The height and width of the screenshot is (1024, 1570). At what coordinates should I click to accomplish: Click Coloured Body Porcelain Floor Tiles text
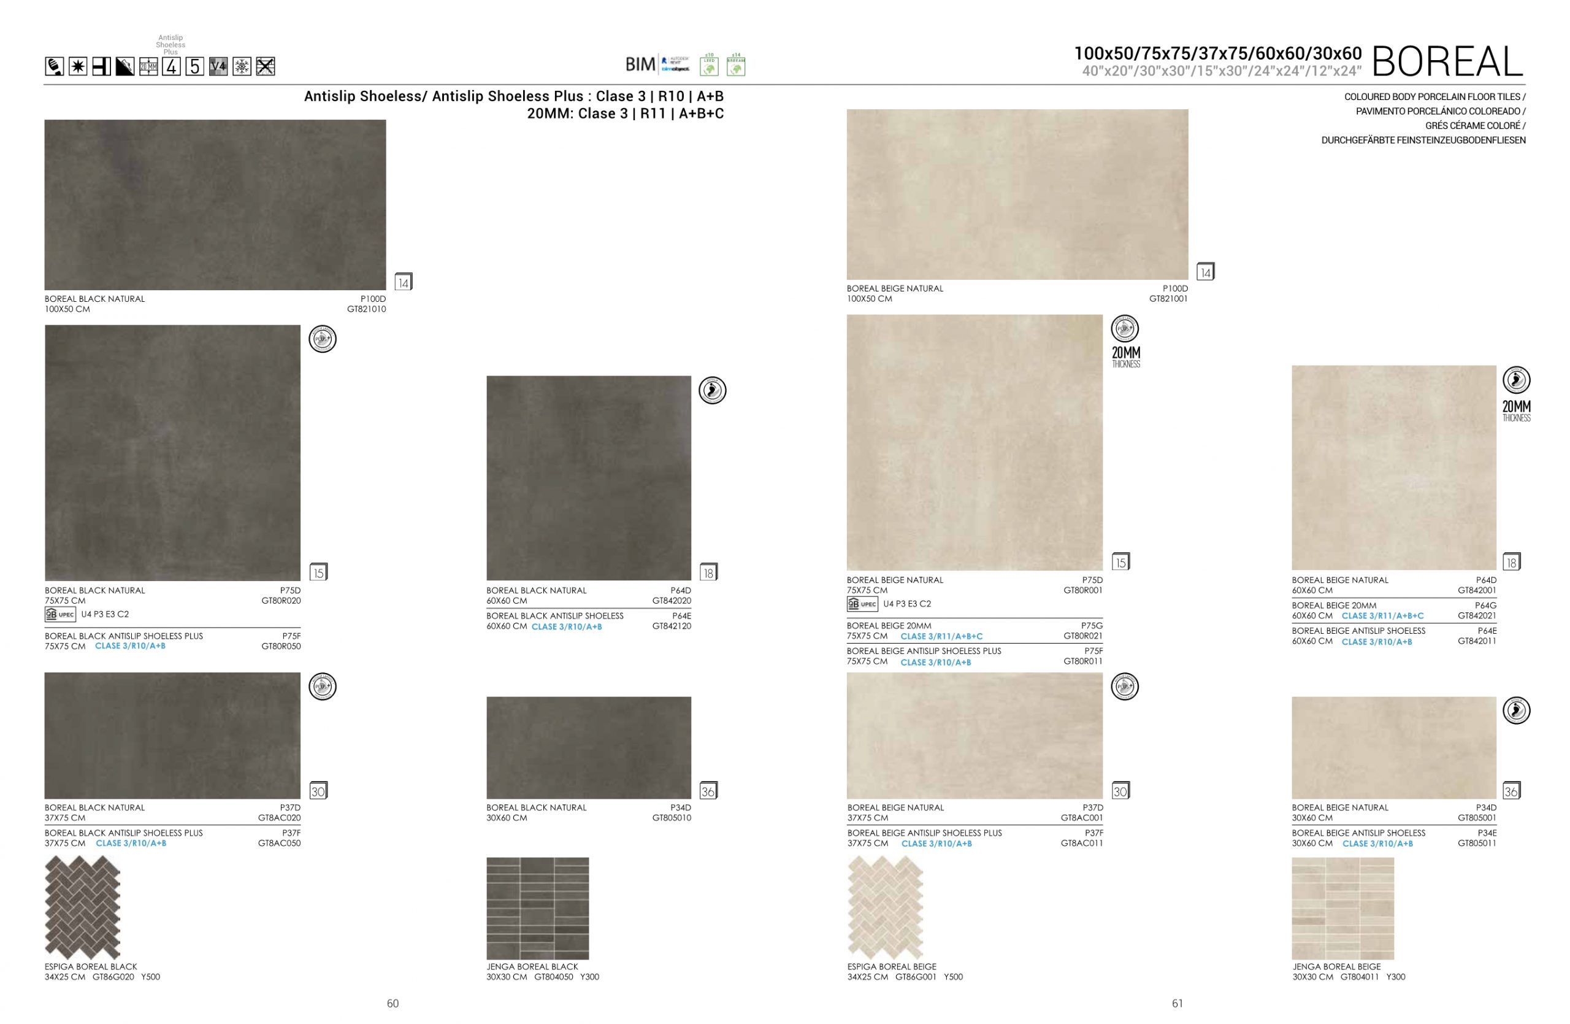click(1434, 97)
